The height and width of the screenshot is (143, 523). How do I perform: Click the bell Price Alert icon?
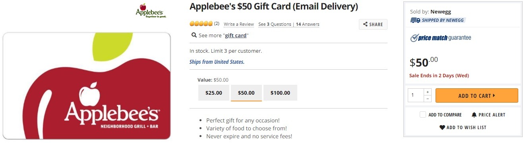point(474,115)
